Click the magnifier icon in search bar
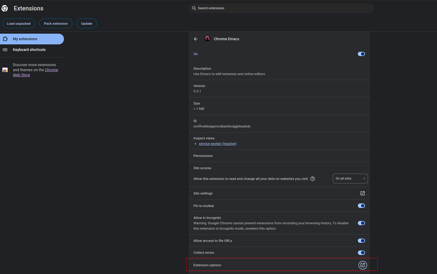 pos(194,8)
